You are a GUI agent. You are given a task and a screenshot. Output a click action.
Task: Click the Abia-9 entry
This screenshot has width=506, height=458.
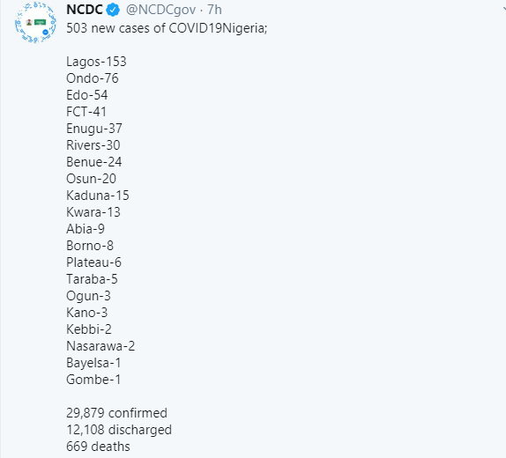[x=86, y=229]
